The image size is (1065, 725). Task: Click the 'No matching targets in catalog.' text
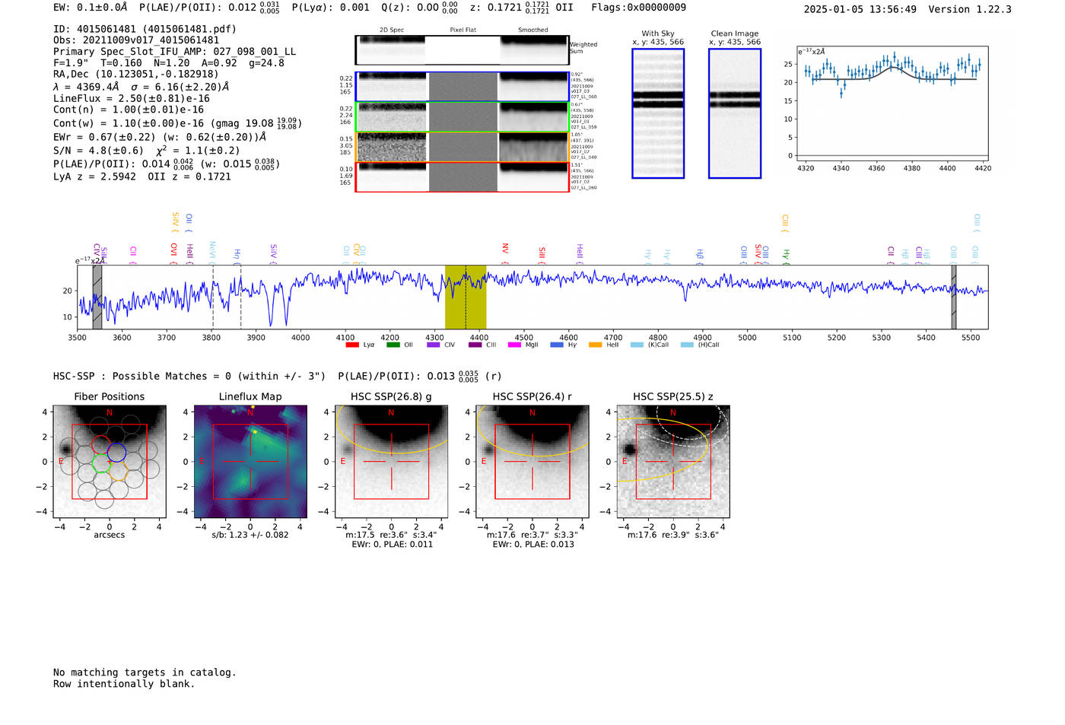(145, 673)
